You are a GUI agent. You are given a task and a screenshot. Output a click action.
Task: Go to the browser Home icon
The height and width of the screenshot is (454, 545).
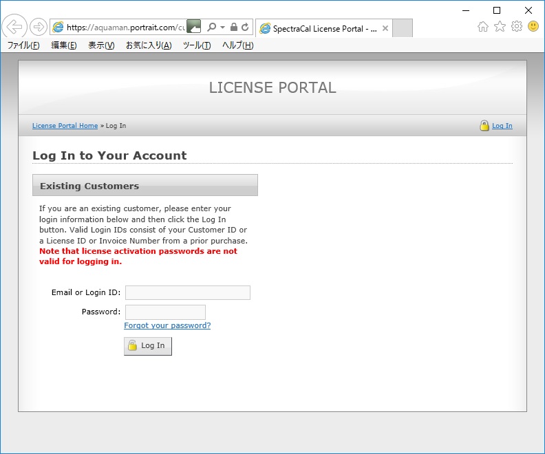tap(483, 27)
